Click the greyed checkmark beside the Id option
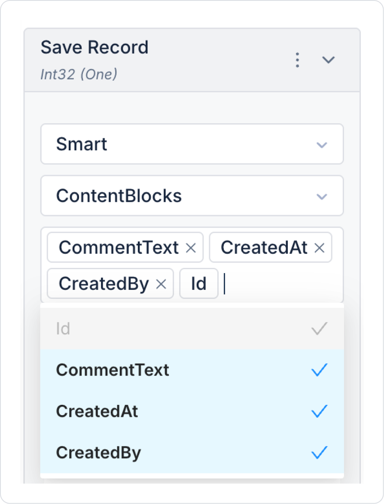 (x=319, y=329)
